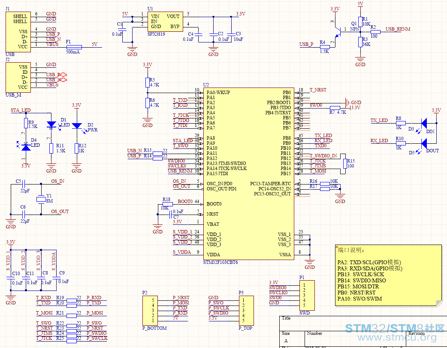Select resistor R11 1.5K
This screenshot has height=348, width=447.
point(51,148)
